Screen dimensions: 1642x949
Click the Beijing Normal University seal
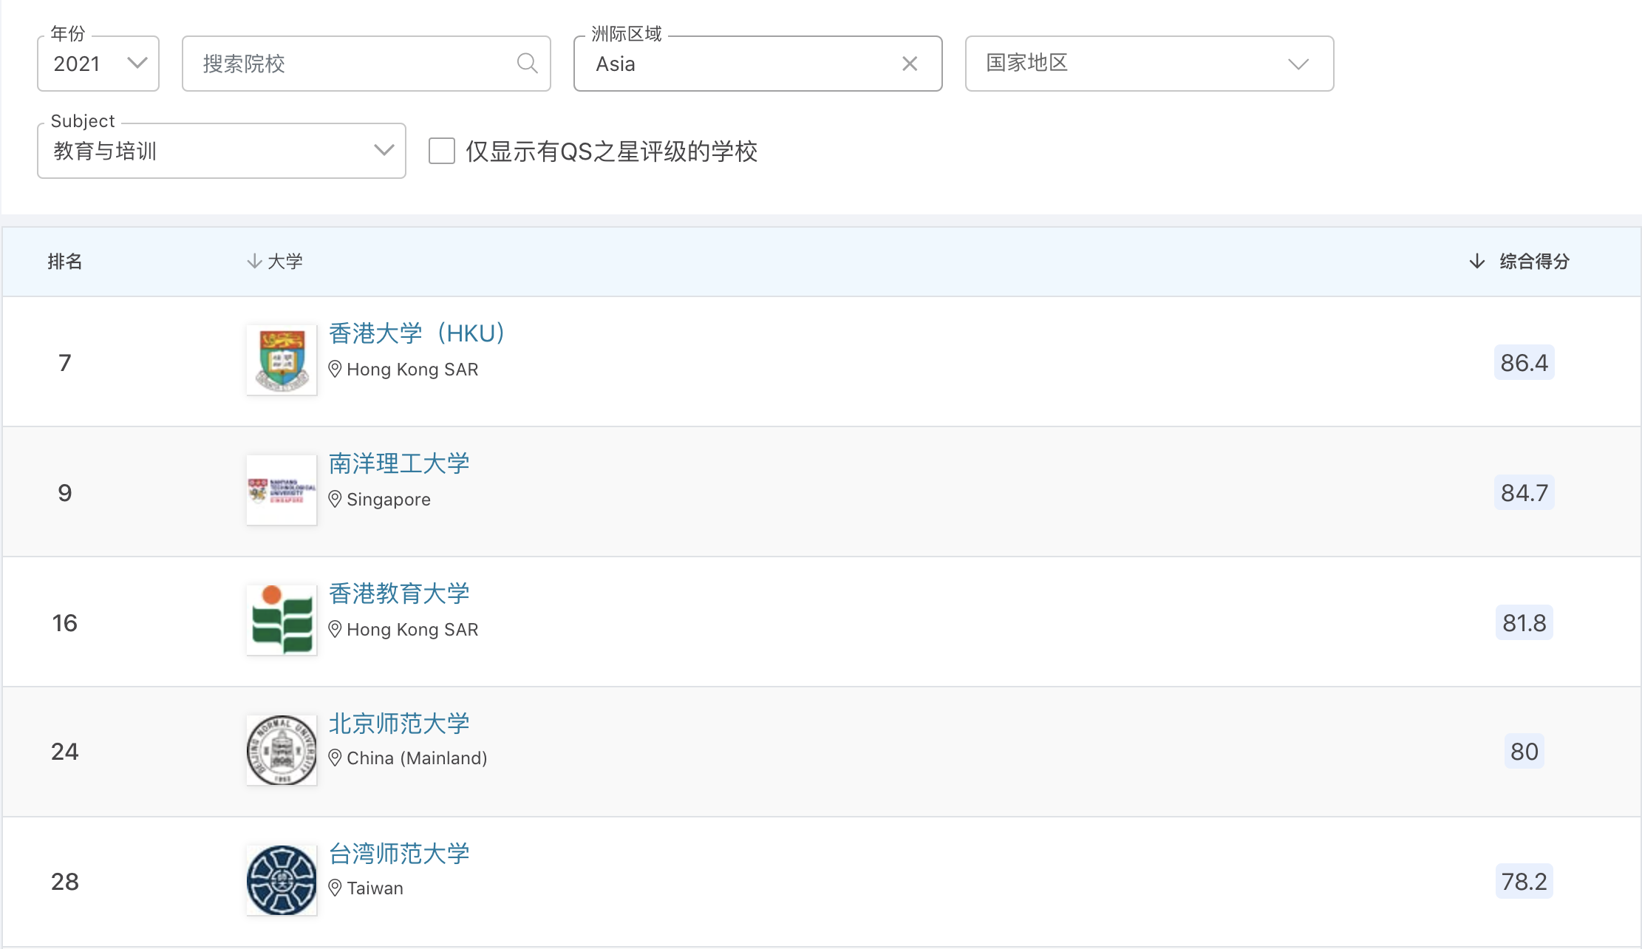coord(282,750)
